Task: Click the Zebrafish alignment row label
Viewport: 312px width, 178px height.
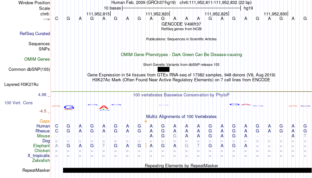Action: pos(41,161)
